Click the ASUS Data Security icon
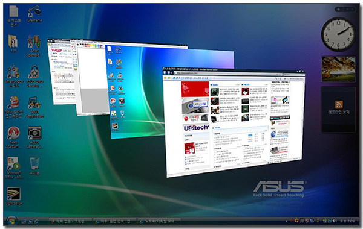Viewport: 363px width, 229px height. pyautogui.click(x=34, y=77)
